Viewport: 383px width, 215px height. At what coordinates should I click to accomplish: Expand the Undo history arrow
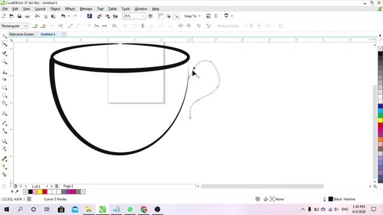tap(69, 16)
